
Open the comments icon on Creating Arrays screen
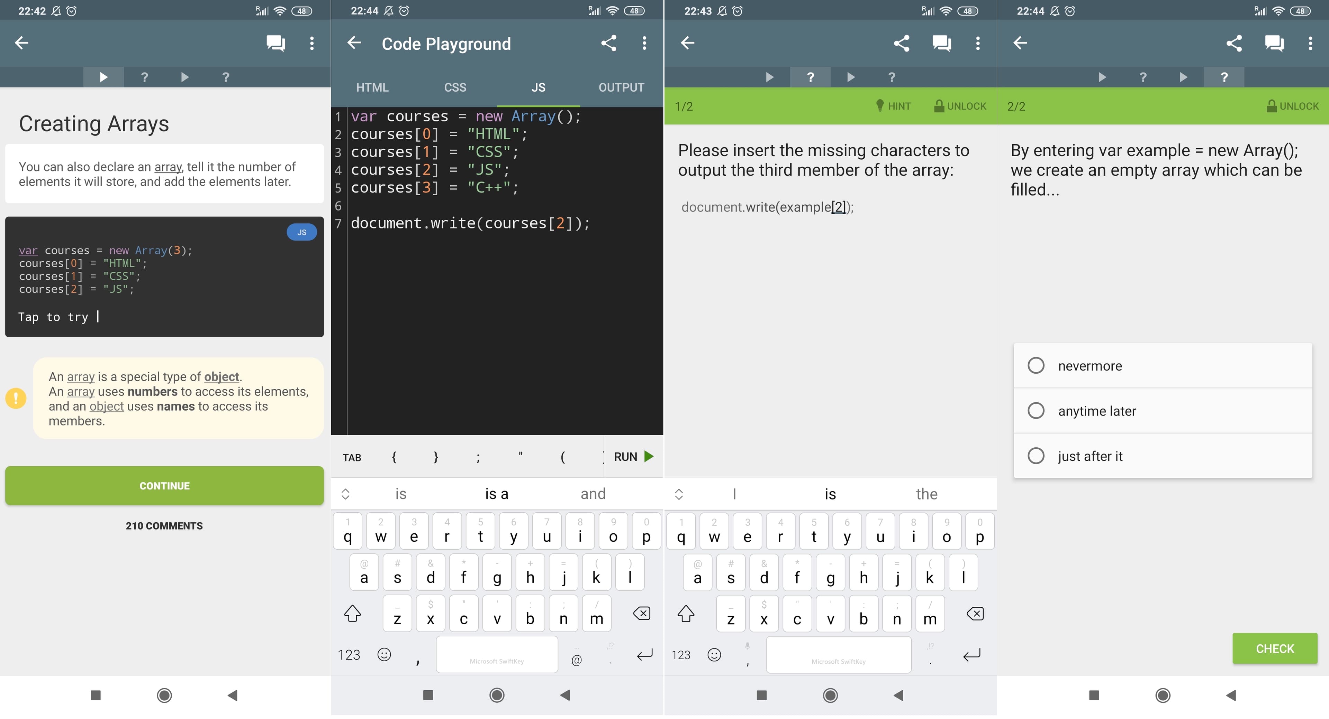coord(275,43)
